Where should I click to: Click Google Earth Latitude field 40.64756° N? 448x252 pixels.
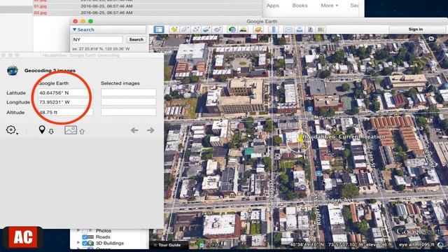(65, 92)
